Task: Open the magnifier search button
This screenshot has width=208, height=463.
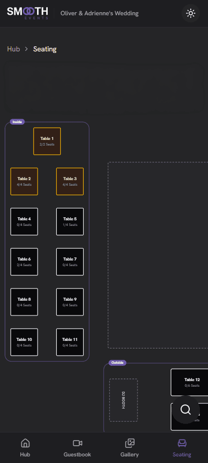Action: coord(186,410)
